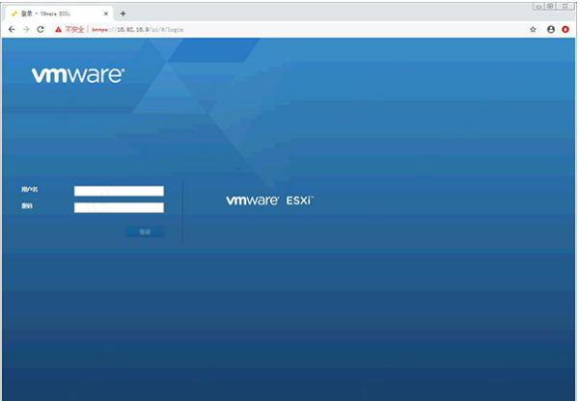Reload the ESXi login page

[41, 30]
